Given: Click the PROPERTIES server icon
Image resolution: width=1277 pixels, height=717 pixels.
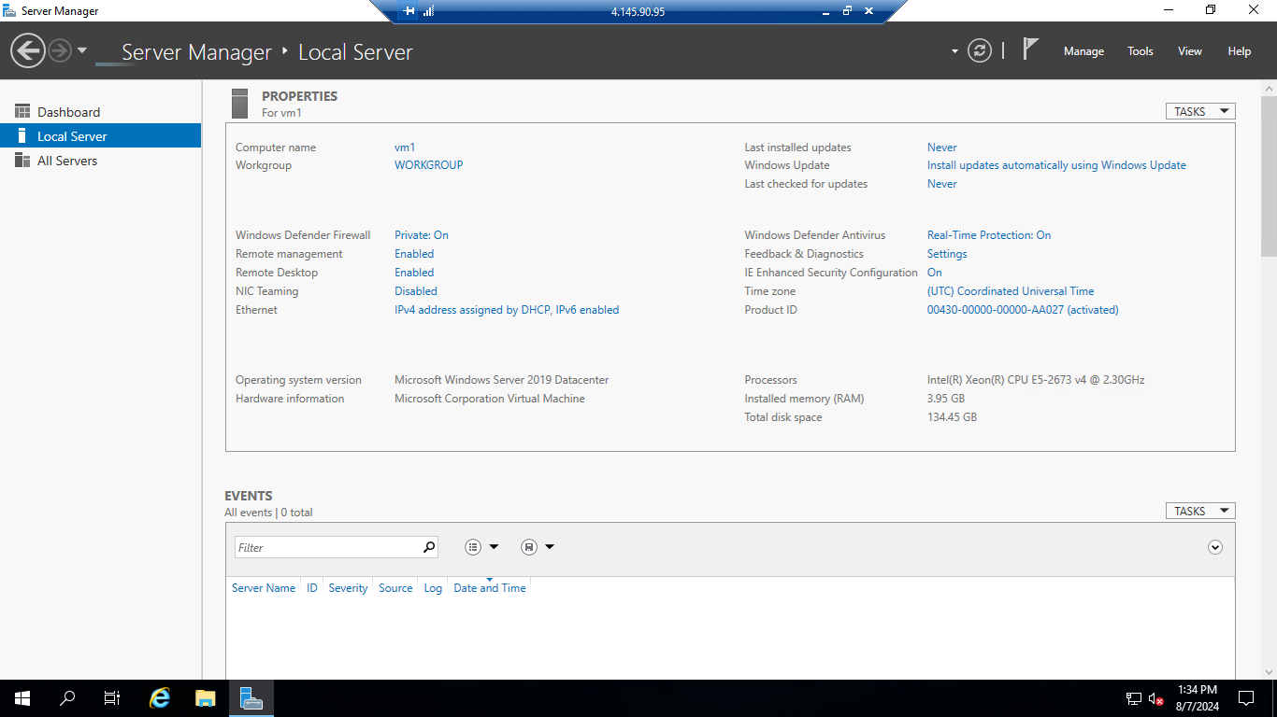Looking at the screenshot, I should 240,104.
